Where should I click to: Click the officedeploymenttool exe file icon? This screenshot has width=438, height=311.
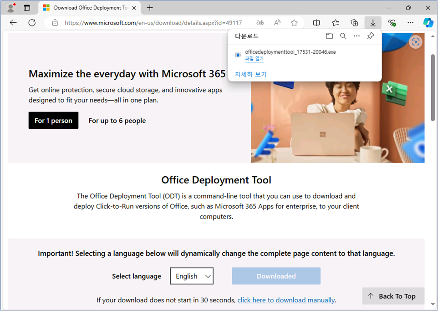pyautogui.click(x=238, y=55)
